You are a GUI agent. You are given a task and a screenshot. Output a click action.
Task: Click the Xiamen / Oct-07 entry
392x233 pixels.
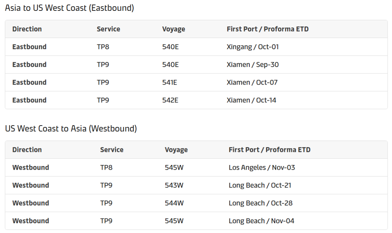coord(252,82)
